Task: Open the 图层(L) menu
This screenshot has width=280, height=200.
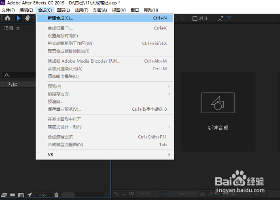Action: pyautogui.click(x=63, y=10)
